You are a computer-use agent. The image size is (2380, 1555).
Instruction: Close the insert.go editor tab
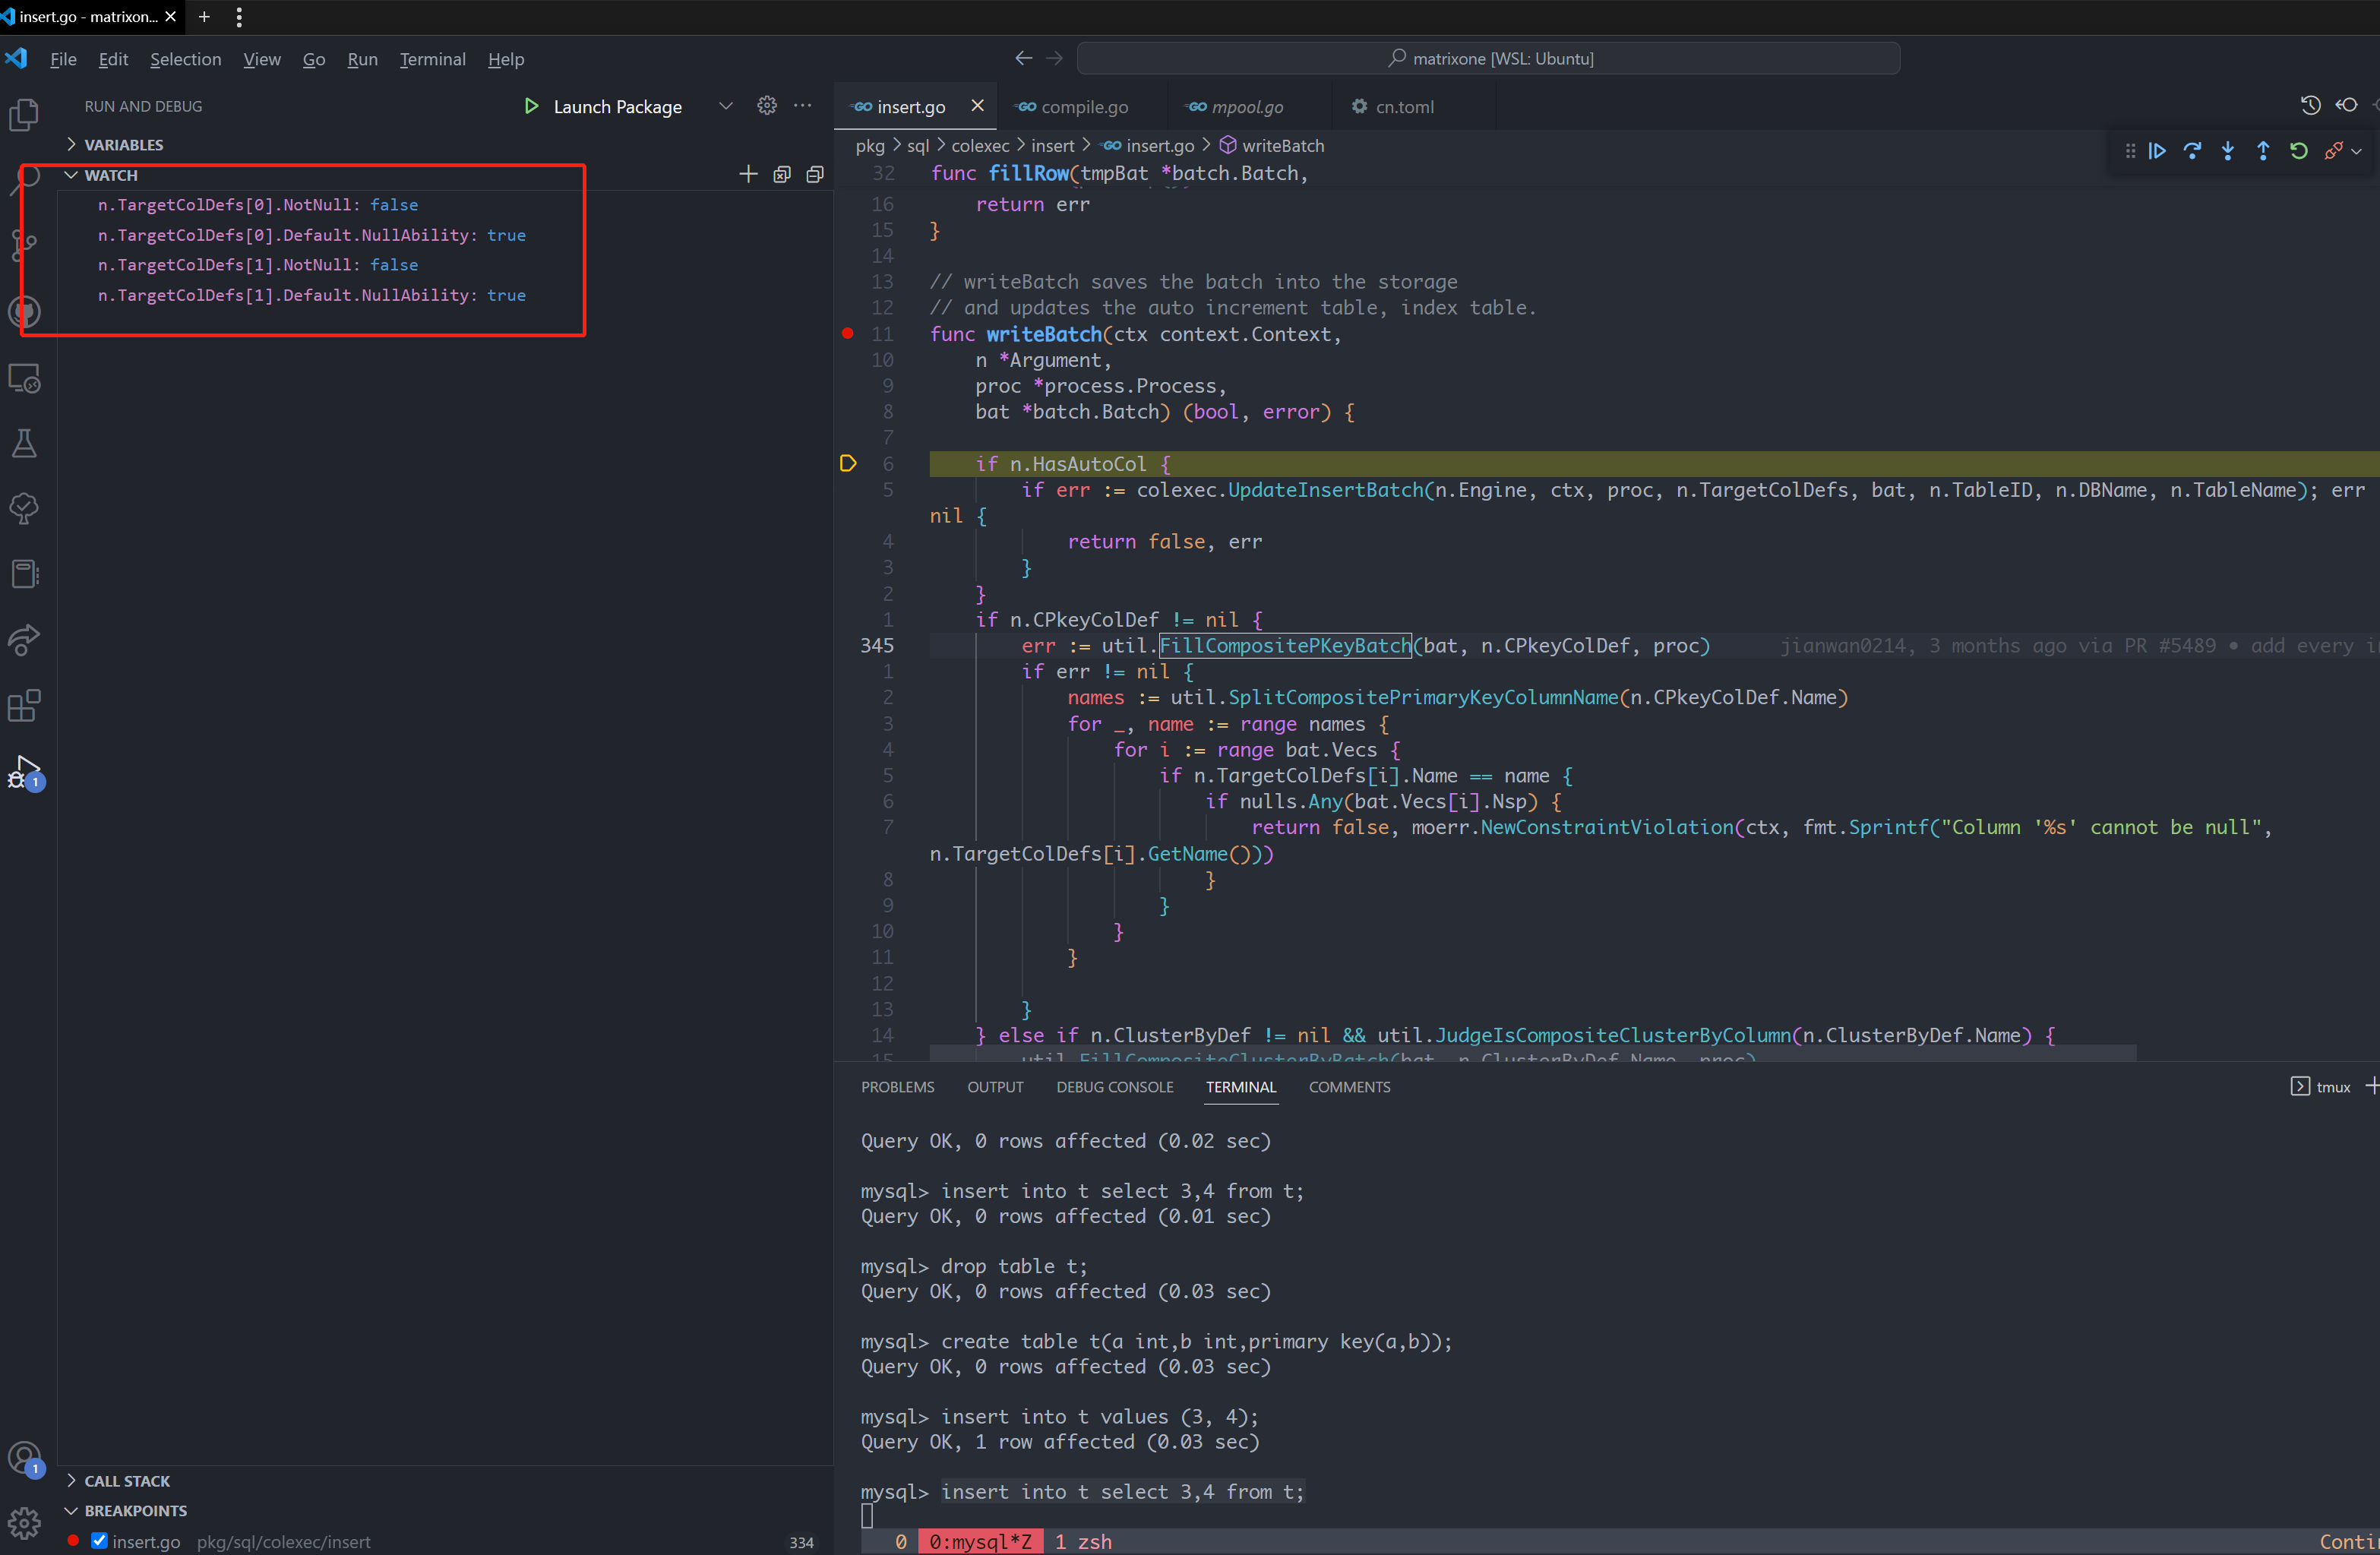pyautogui.click(x=977, y=106)
